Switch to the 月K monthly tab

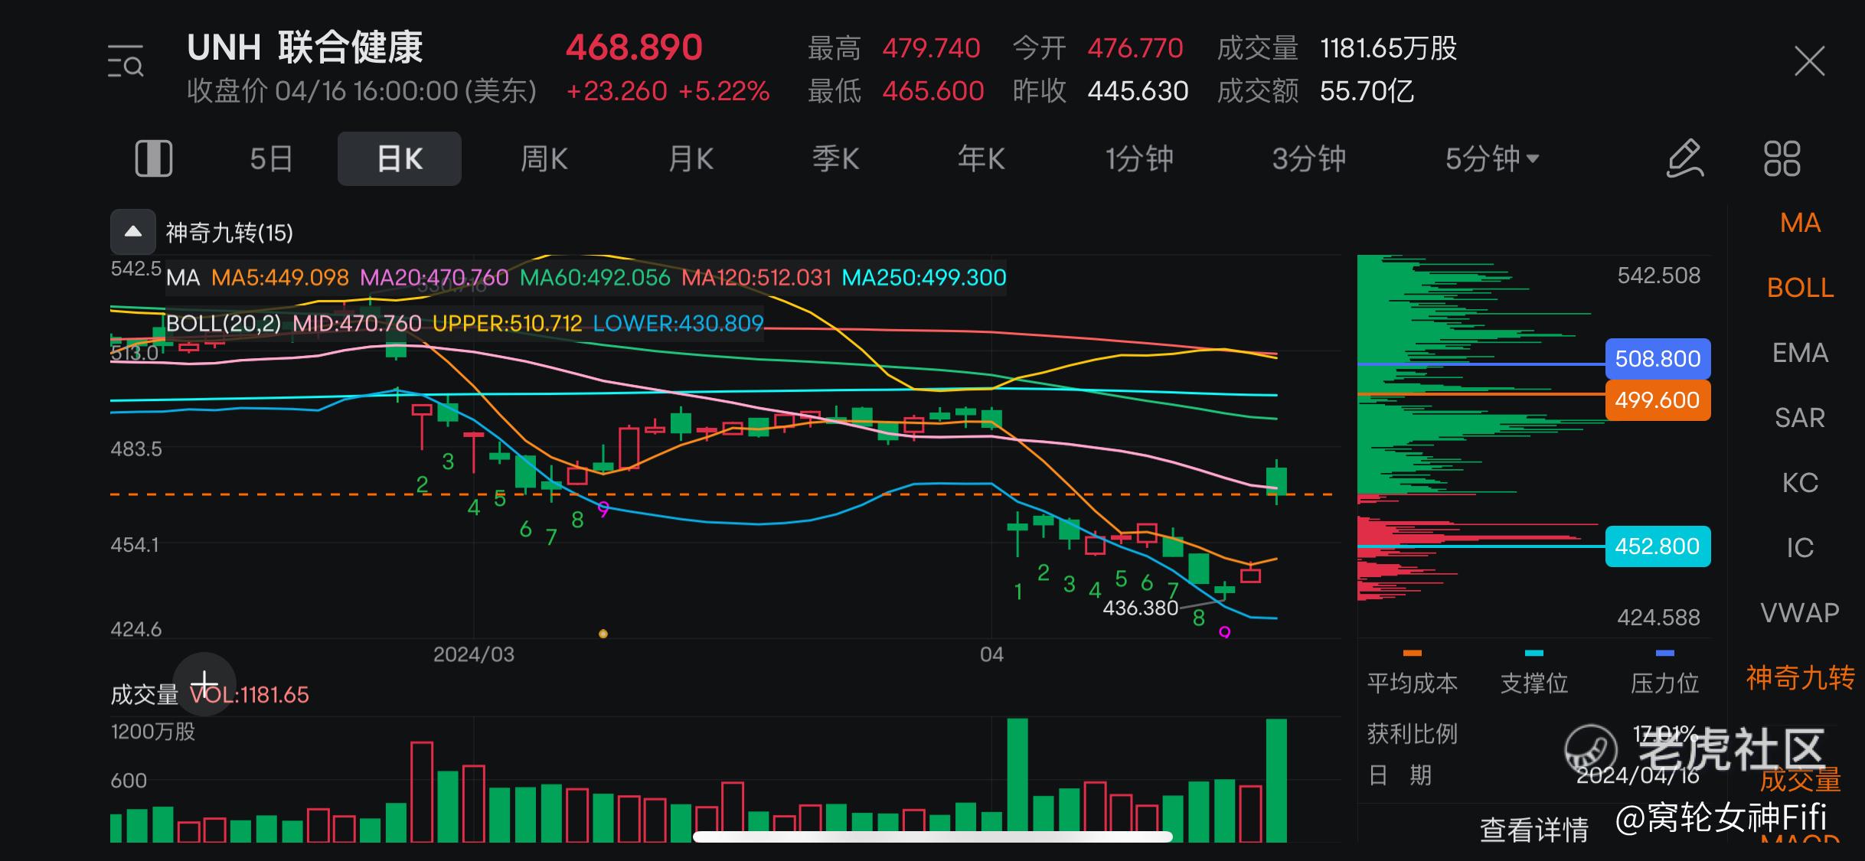[x=691, y=159]
